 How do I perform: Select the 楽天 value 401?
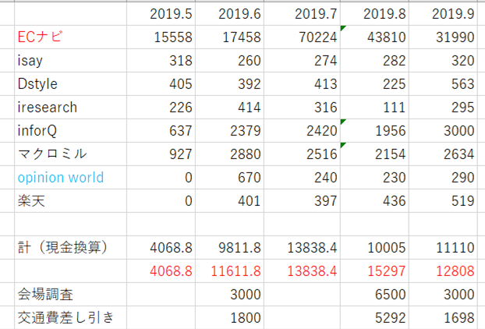[230, 201]
